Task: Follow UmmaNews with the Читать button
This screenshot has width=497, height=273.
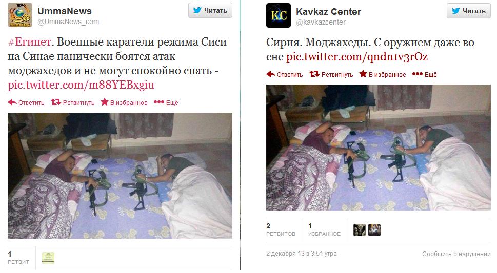Action: pos(210,10)
